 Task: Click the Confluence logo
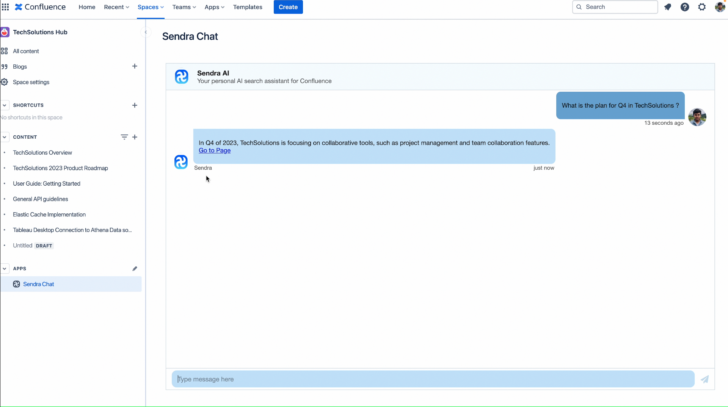tap(40, 7)
